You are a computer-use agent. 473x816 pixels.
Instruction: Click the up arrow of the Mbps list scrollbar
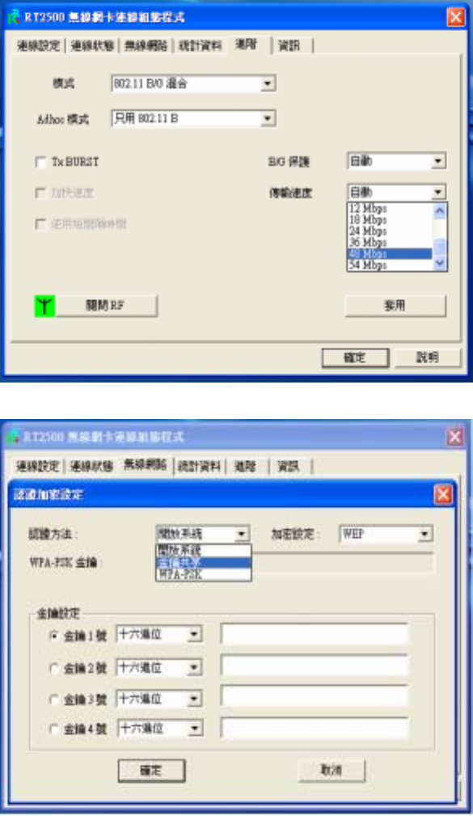[x=440, y=210]
